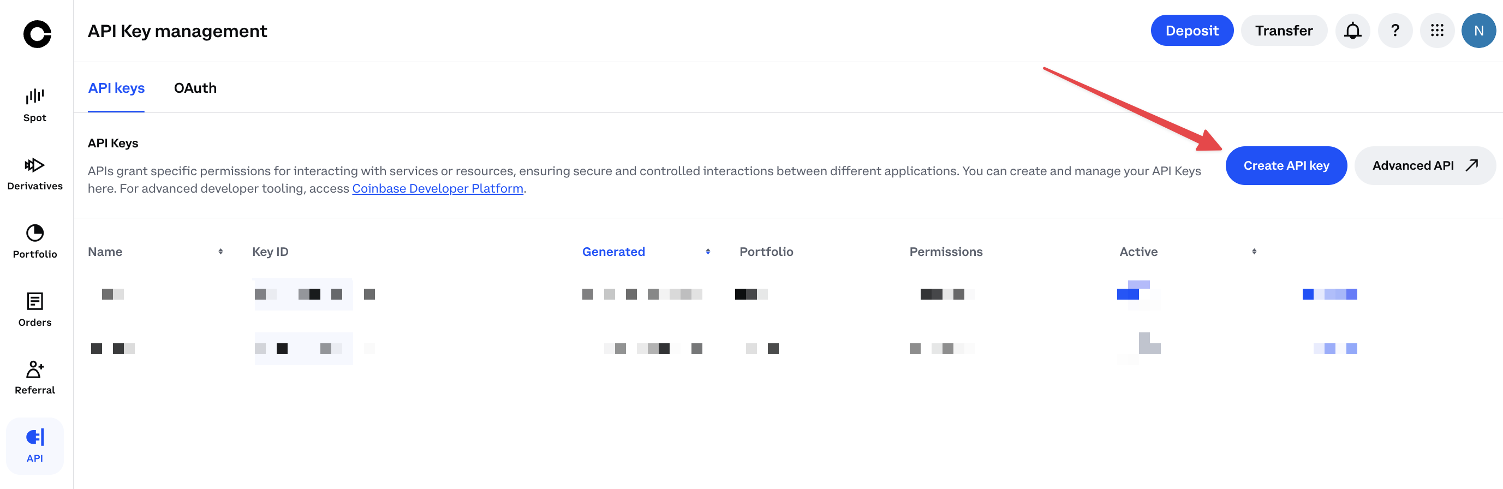This screenshot has height=489, width=1503.
Task: Open the notifications bell
Action: [1352, 31]
